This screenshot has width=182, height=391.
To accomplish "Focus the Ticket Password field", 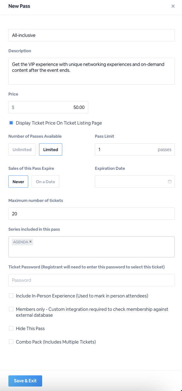I will (x=92, y=280).
